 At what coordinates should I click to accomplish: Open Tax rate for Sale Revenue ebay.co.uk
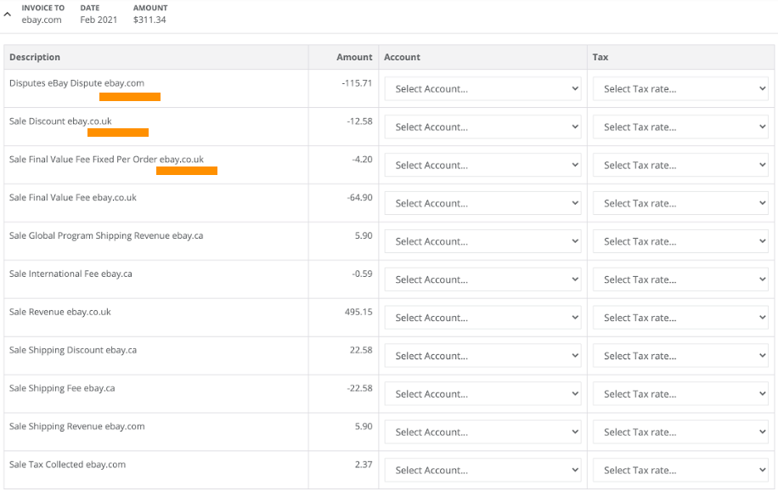click(680, 318)
